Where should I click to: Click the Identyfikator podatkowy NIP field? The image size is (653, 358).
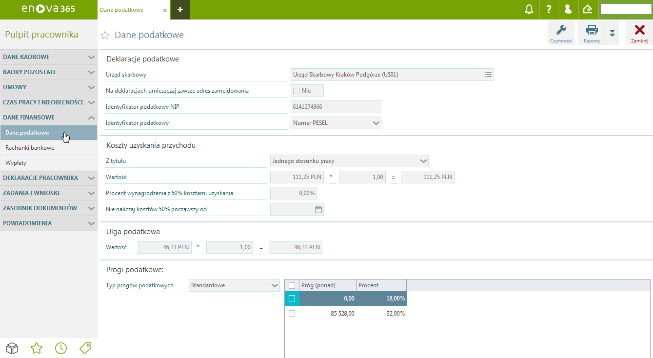[x=336, y=107]
